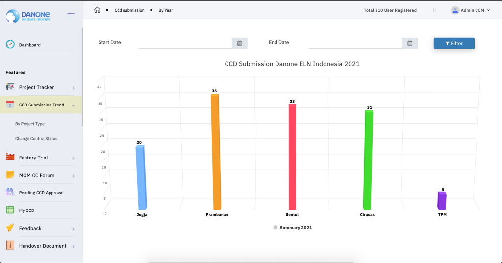Select Change Control Status submenu
This screenshot has height=263, width=502.
[36, 139]
